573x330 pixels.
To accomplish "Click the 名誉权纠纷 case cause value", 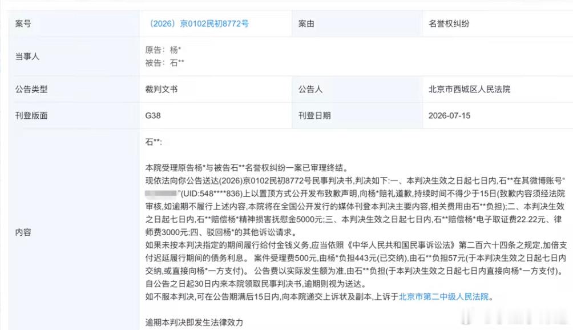I will coord(449,24).
